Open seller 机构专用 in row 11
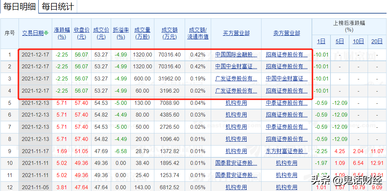This screenshot has height=191, width=388. 287,175
